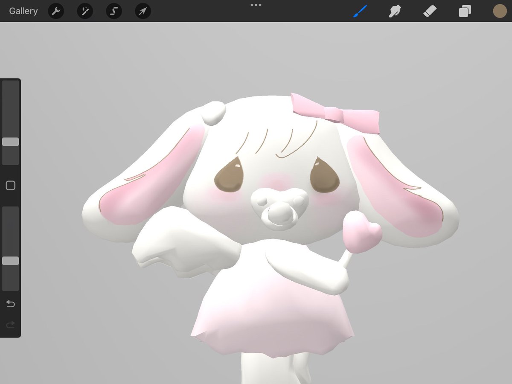The image size is (512, 384).
Task: Tap the Modify square between the sliders
Action: pos(10,185)
